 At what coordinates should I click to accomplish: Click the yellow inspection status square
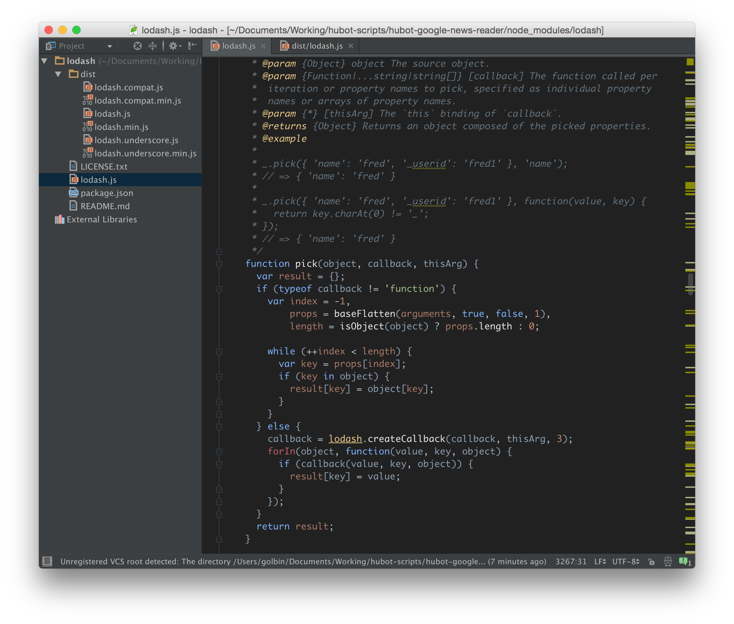[690, 62]
